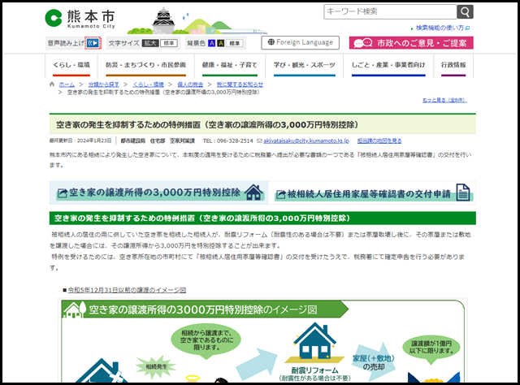Click the document icon on the 交付申請 banner

(462, 192)
